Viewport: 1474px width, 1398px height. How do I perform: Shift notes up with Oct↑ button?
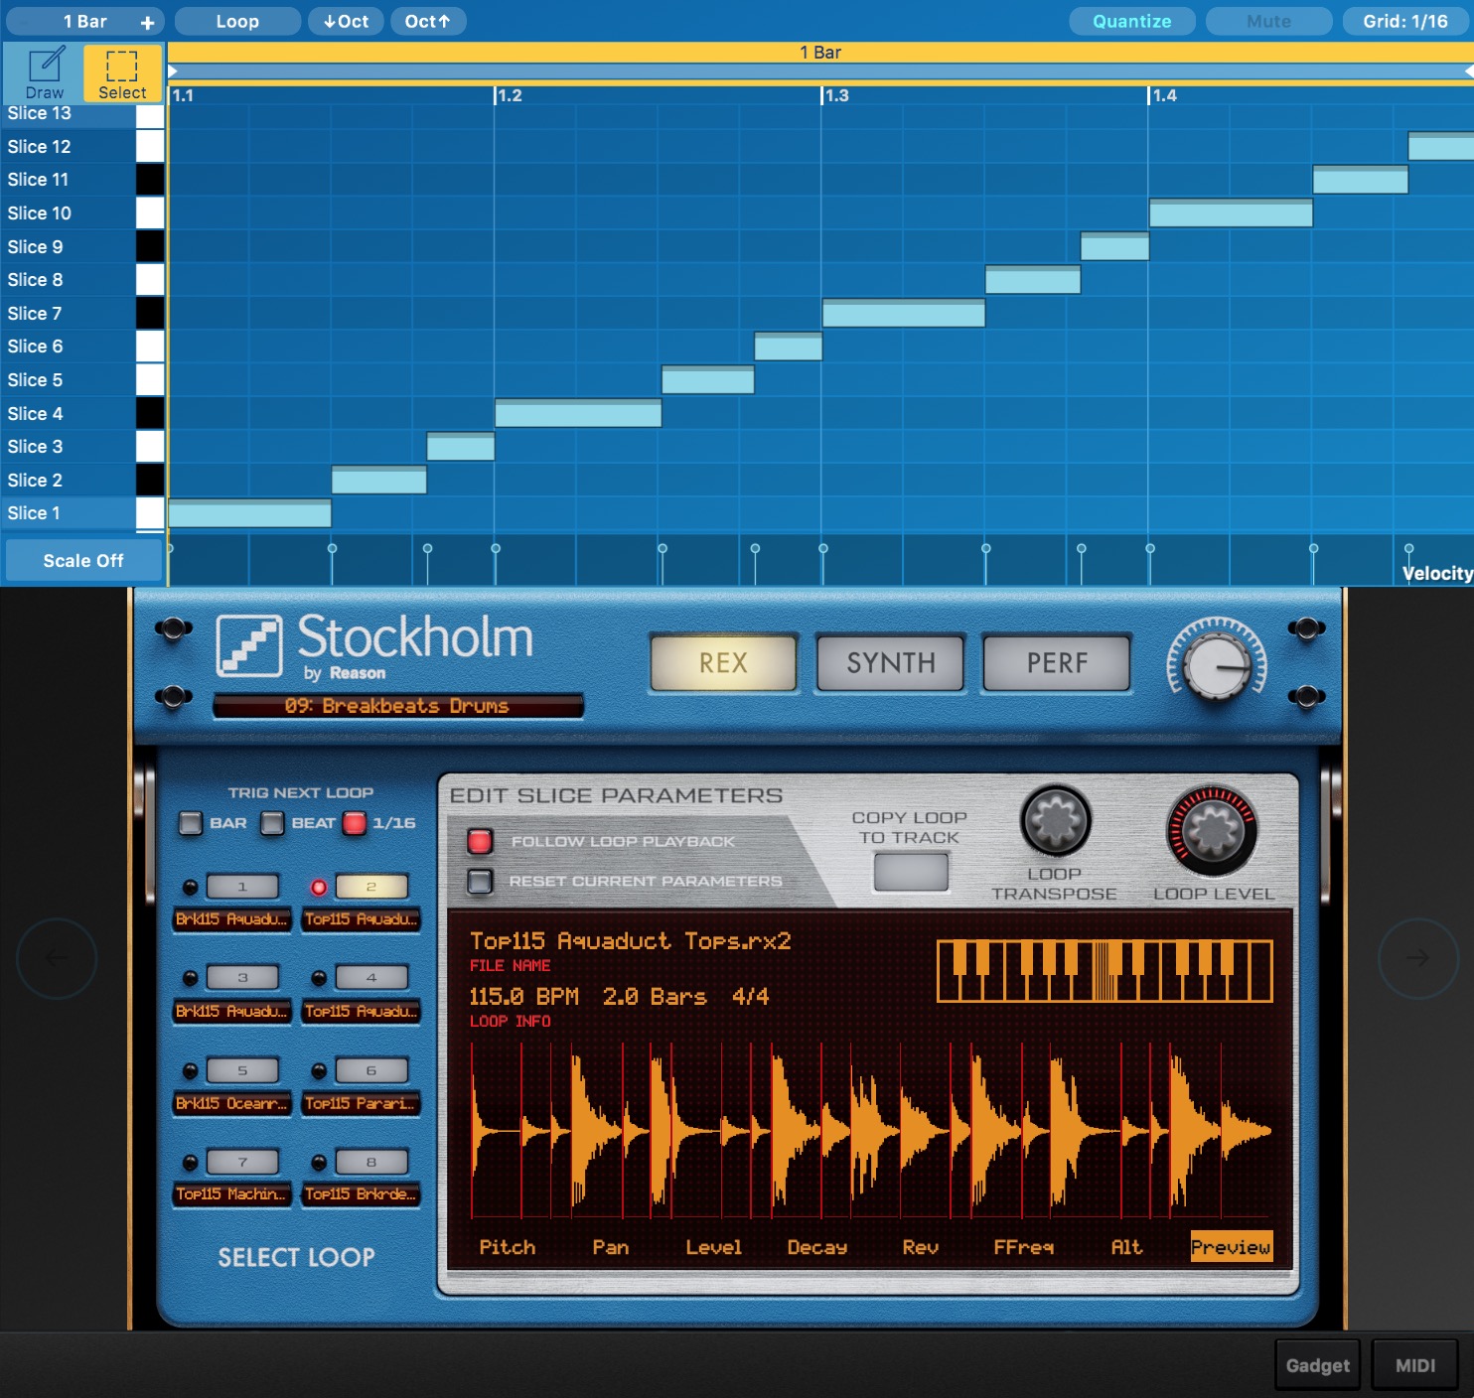click(x=428, y=21)
